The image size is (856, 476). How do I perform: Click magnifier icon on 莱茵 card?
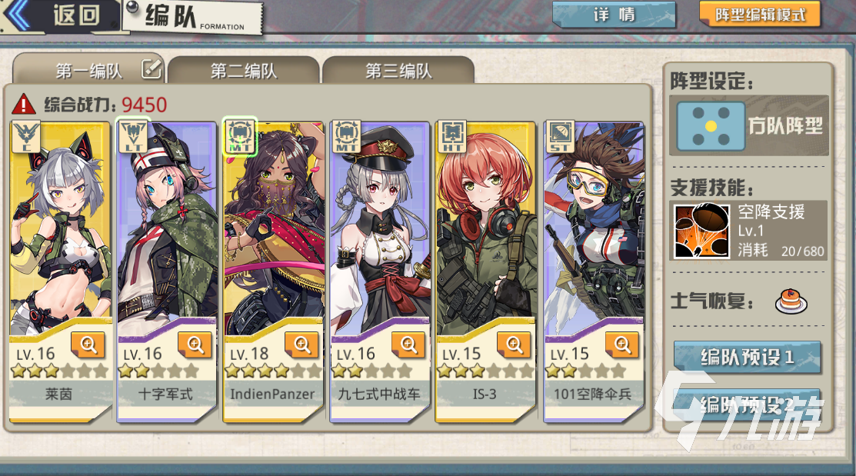(88, 345)
